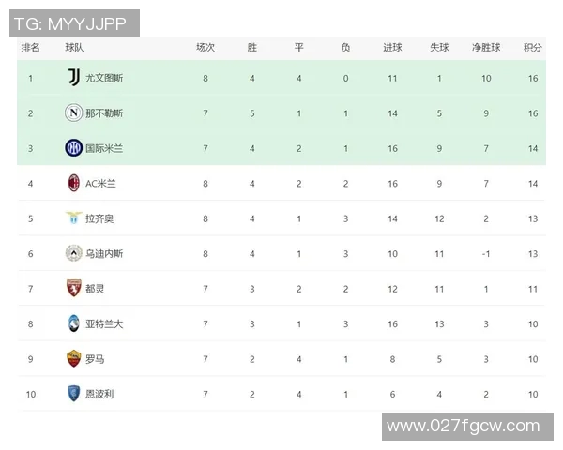Click the Roma club crest icon
Viewport: 563px width, 450px height.
coord(73,358)
